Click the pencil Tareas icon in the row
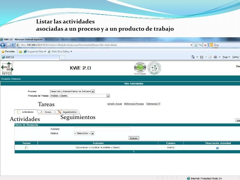The height and width of the screenshot is (180, 240). pyautogui.click(x=26, y=148)
